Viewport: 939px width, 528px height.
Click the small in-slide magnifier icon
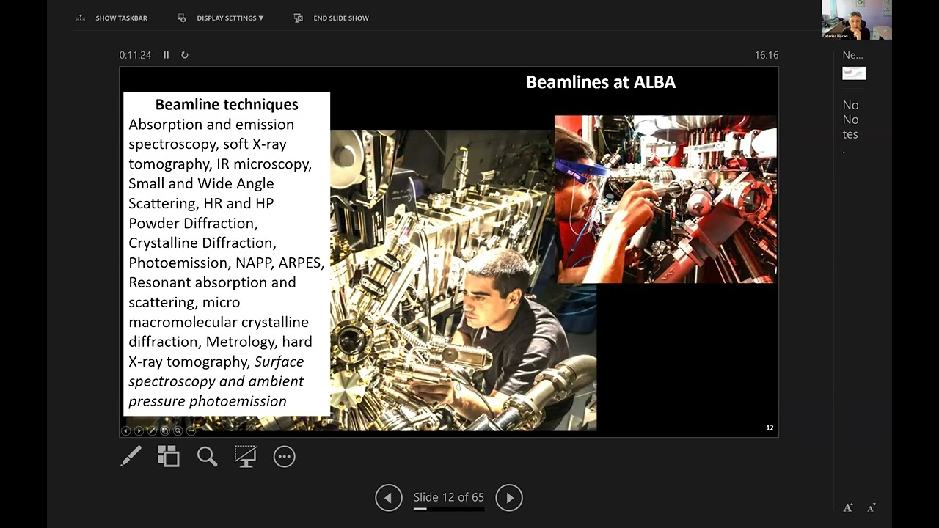coord(178,430)
